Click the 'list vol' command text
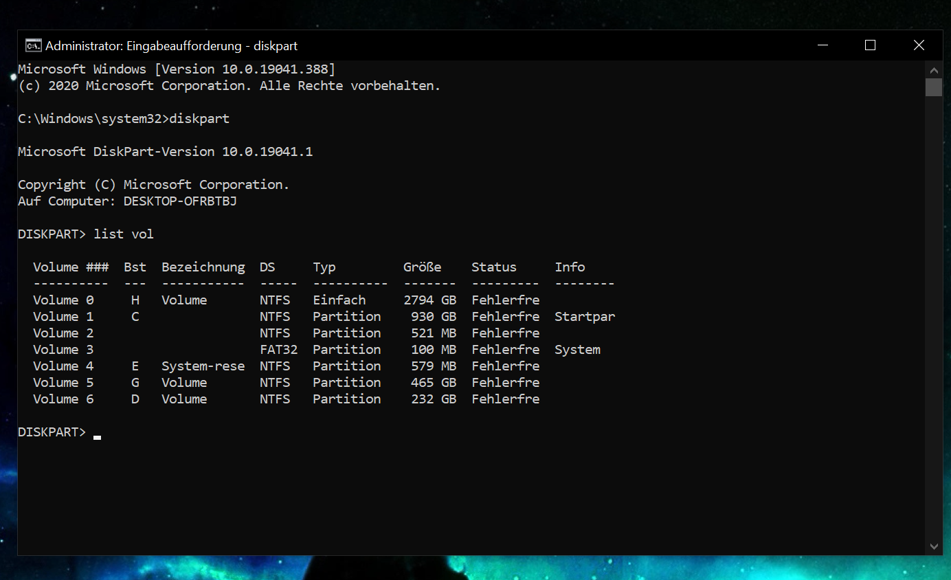The width and height of the screenshot is (951, 580). pos(124,234)
